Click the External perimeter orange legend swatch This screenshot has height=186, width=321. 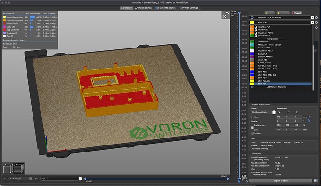(4, 21)
